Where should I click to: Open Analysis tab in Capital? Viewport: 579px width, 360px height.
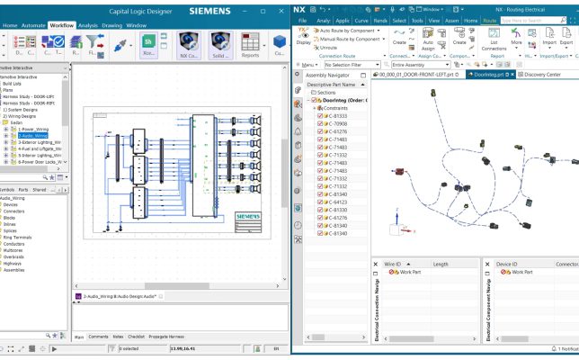(x=88, y=25)
